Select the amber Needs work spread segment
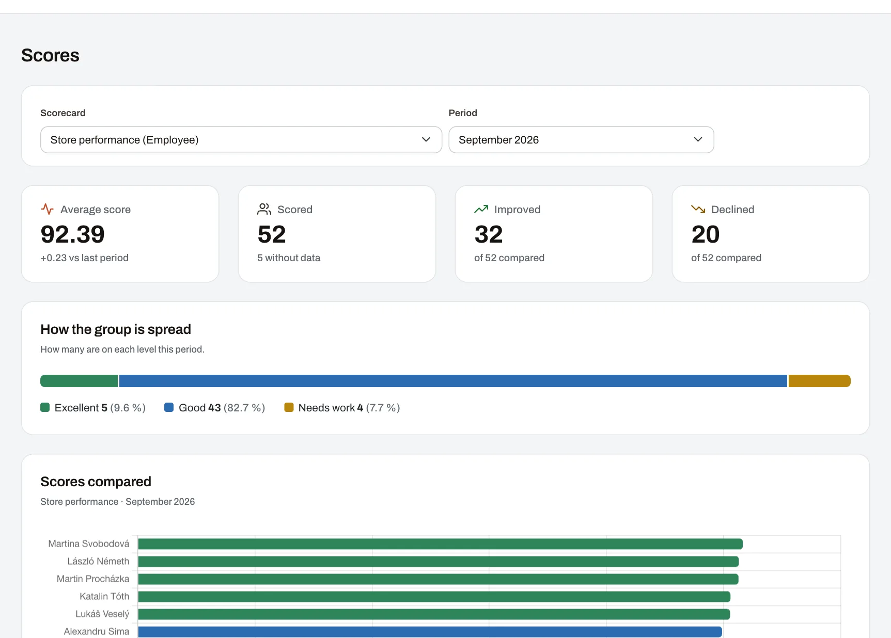The image size is (891, 638). pos(820,381)
